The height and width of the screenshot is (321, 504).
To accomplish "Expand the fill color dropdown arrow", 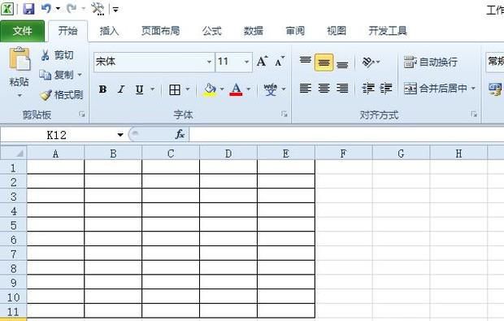I will [x=222, y=89].
